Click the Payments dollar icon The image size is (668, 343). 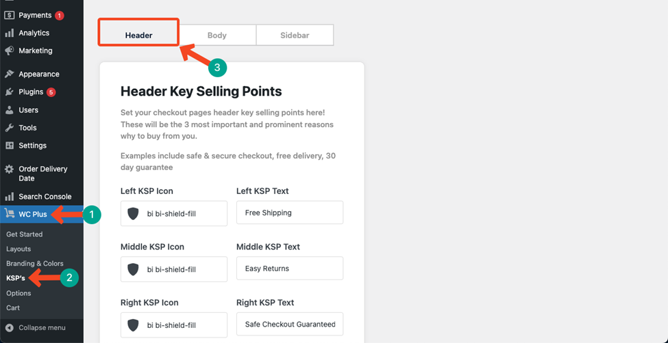tap(9, 15)
